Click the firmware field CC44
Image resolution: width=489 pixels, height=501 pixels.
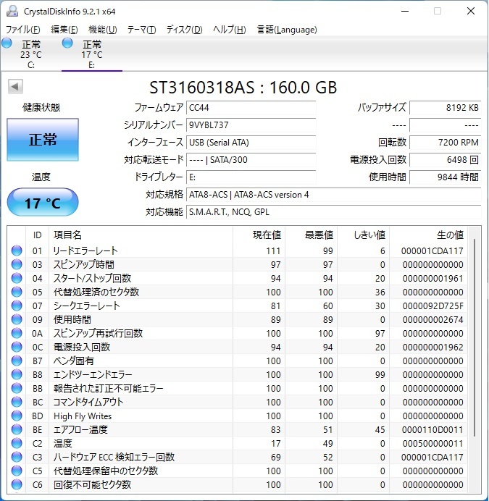pyautogui.click(x=251, y=107)
